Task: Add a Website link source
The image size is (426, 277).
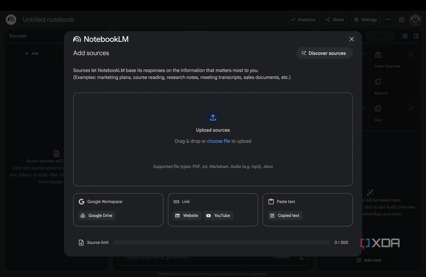Action: 187,216
